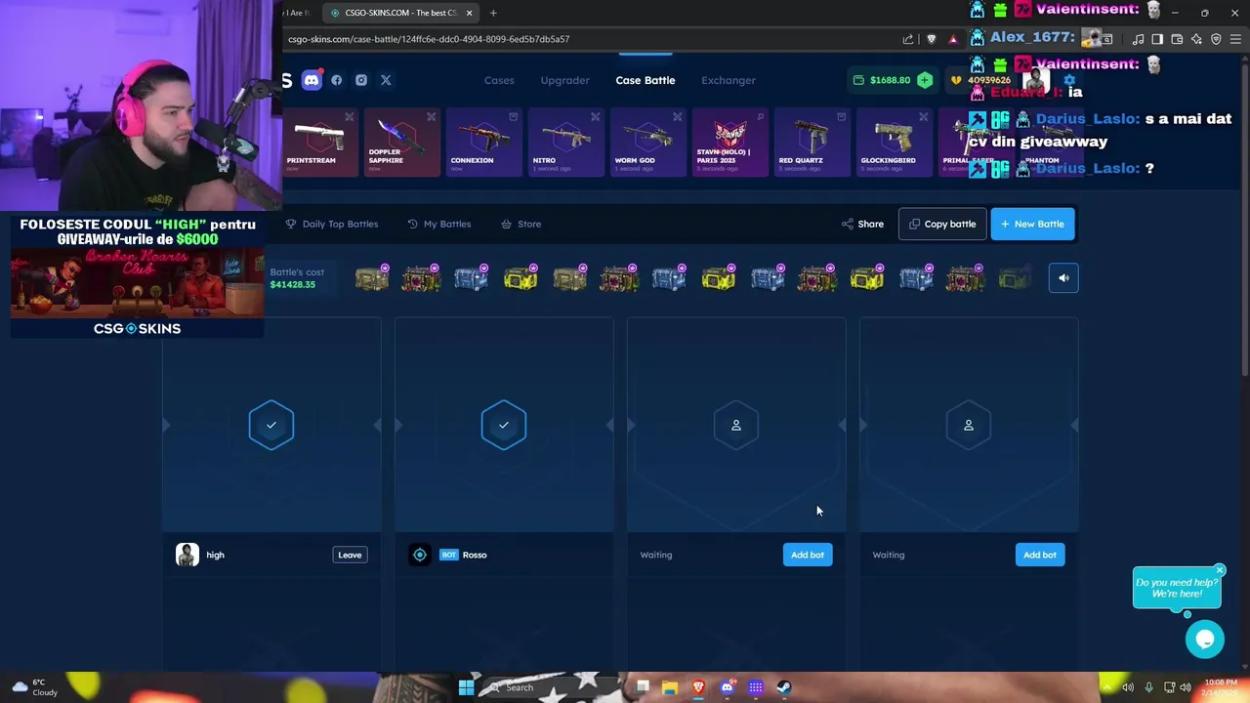Click the taskbar Search box
This screenshot has height=703, width=1250.
click(x=552, y=687)
